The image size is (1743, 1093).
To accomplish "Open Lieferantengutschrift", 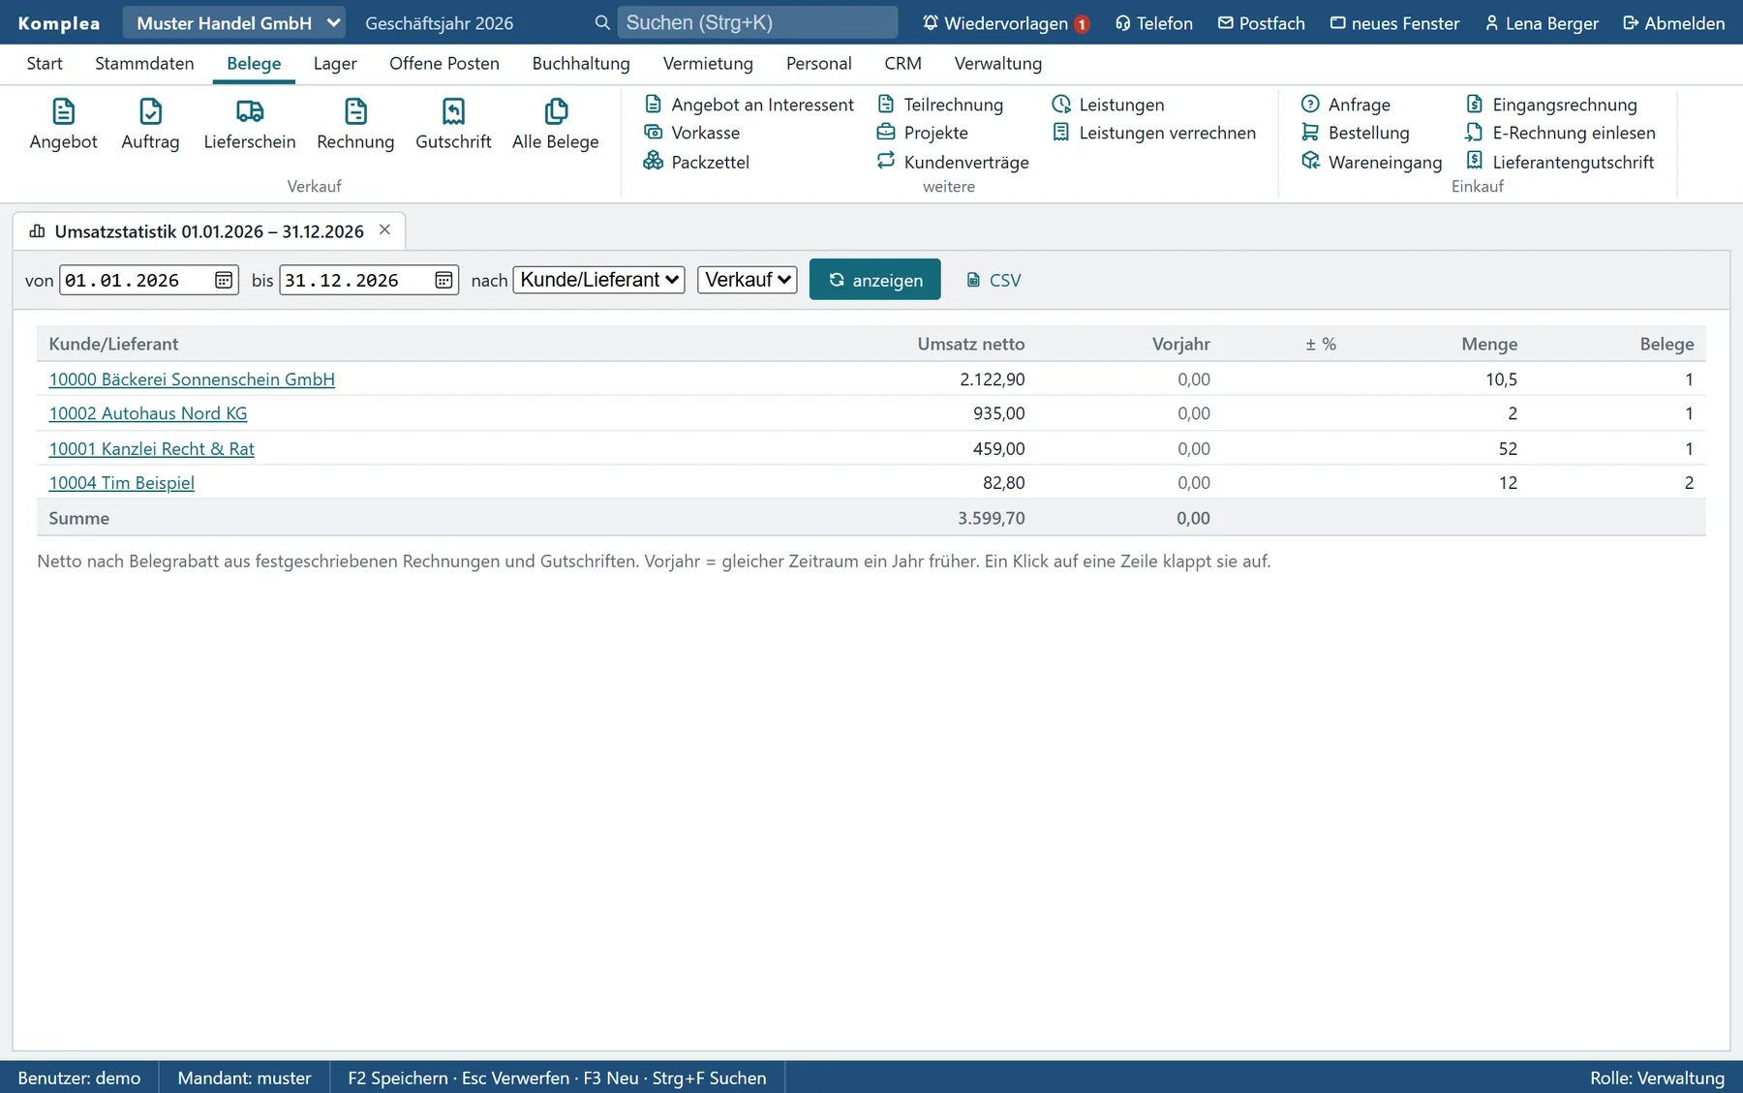I will [x=1560, y=162].
